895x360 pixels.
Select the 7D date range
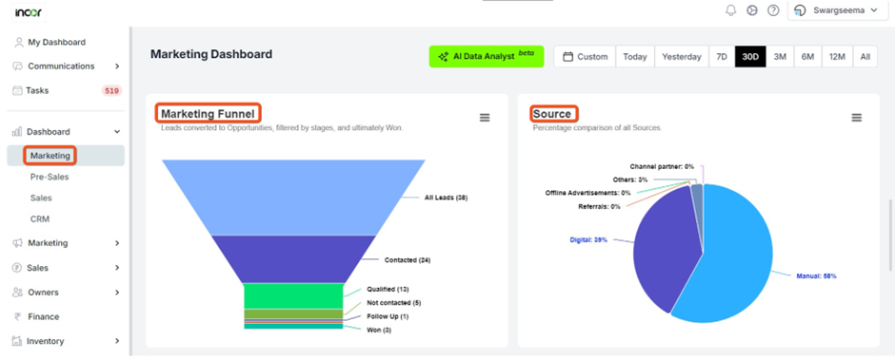point(722,57)
